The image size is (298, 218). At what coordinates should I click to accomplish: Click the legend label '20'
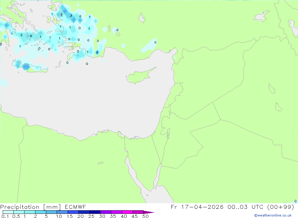(80, 216)
